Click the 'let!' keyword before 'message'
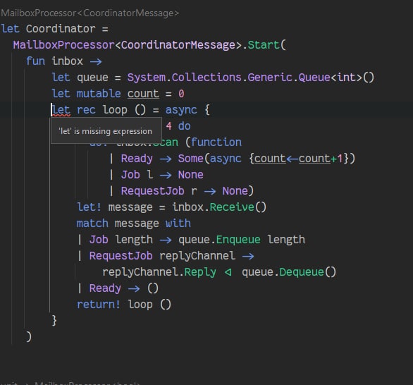 [89, 207]
